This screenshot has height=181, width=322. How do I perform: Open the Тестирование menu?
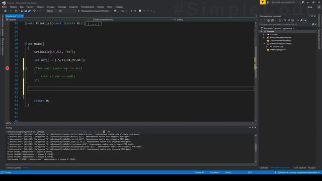[87, 7]
